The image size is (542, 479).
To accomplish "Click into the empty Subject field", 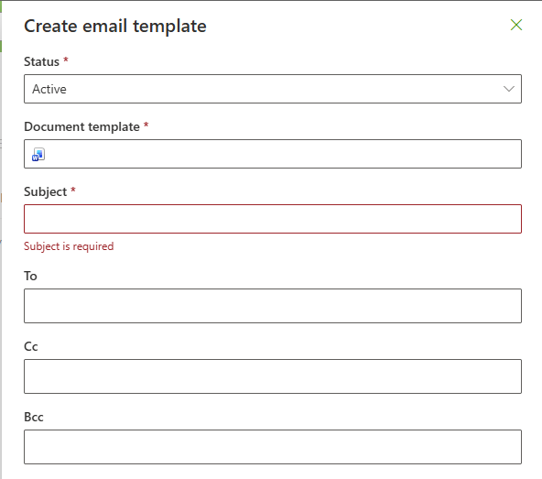I will click(x=273, y=219).
